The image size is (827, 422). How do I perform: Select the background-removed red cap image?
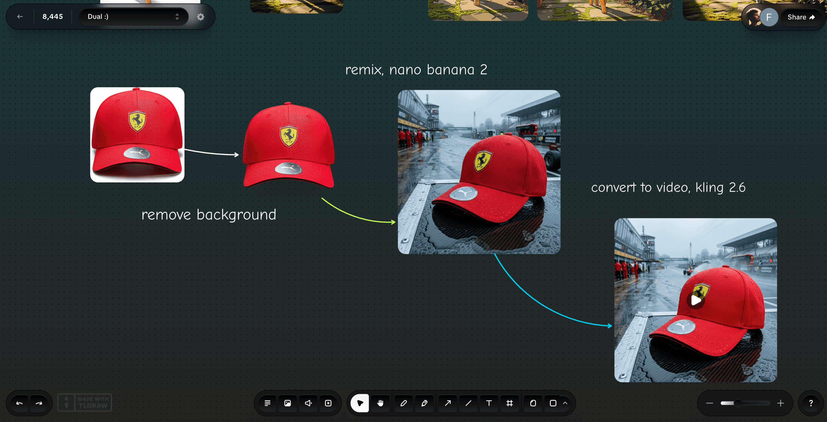point(288,145)
